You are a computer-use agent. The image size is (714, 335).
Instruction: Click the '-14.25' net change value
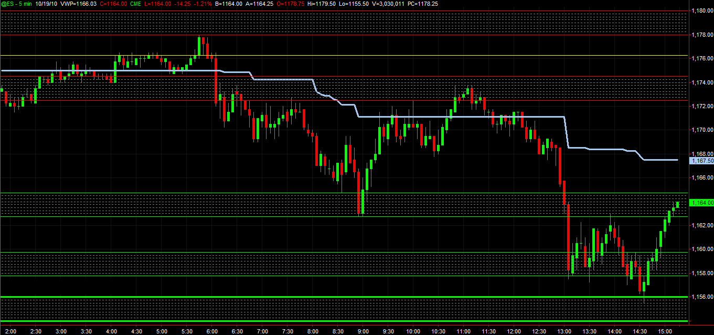pyautogui.click(x=182, y=4)
